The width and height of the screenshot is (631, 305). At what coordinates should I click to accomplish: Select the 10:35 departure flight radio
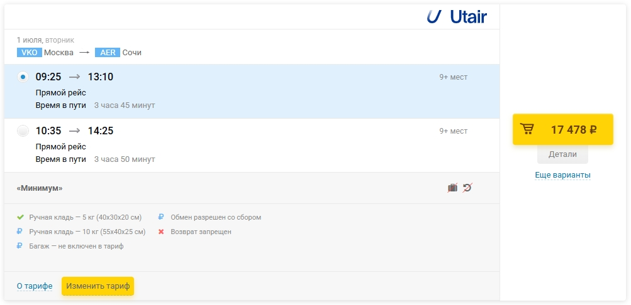point(23,131)
